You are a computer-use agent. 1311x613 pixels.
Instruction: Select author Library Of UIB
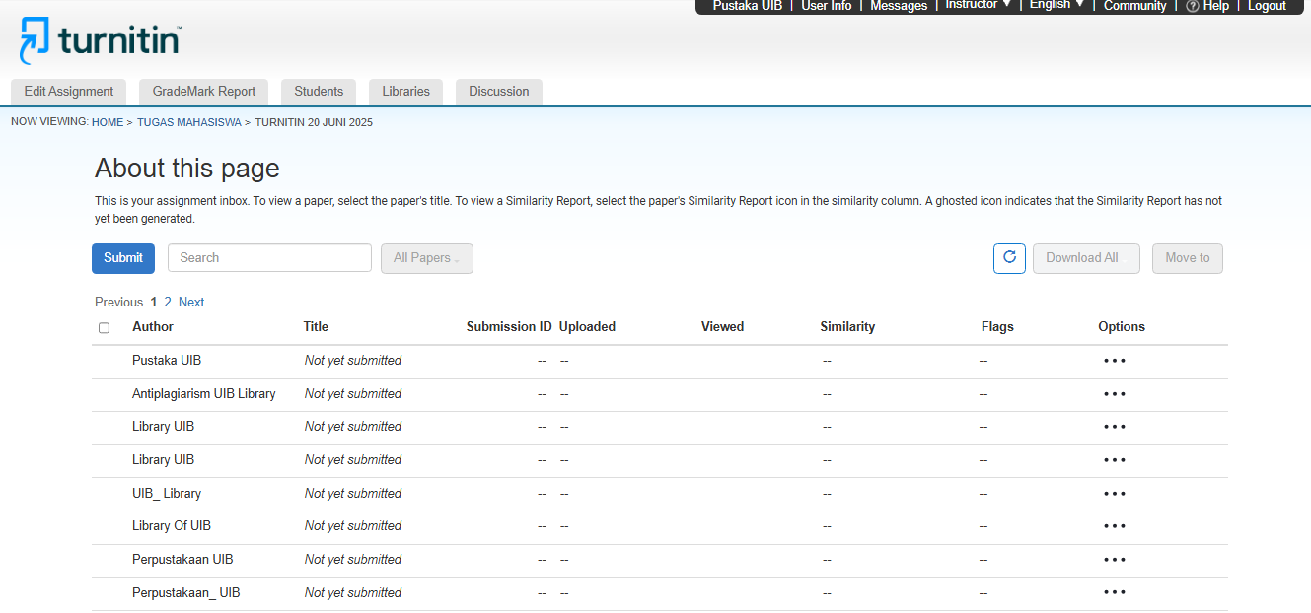[172, 526]
